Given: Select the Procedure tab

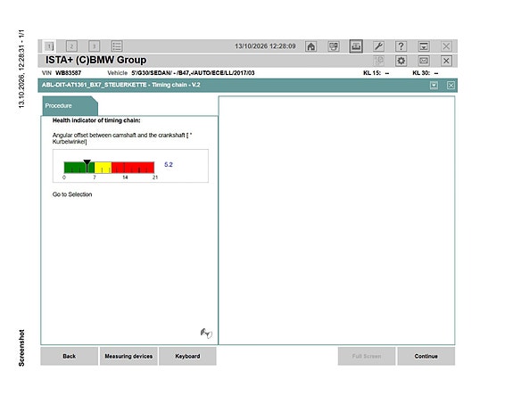Looking at the screenshot, I should 70,106.
